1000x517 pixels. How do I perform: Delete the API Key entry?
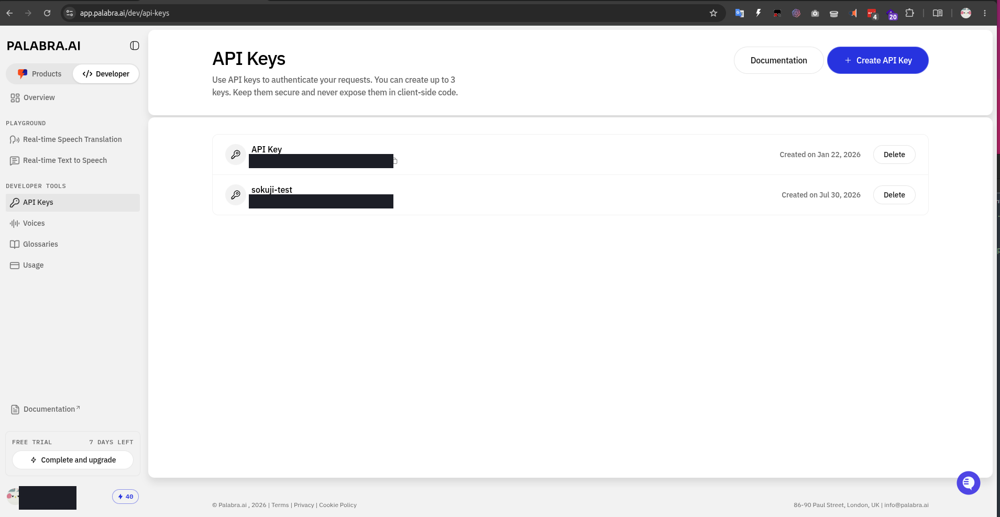(x=894, y=155)
